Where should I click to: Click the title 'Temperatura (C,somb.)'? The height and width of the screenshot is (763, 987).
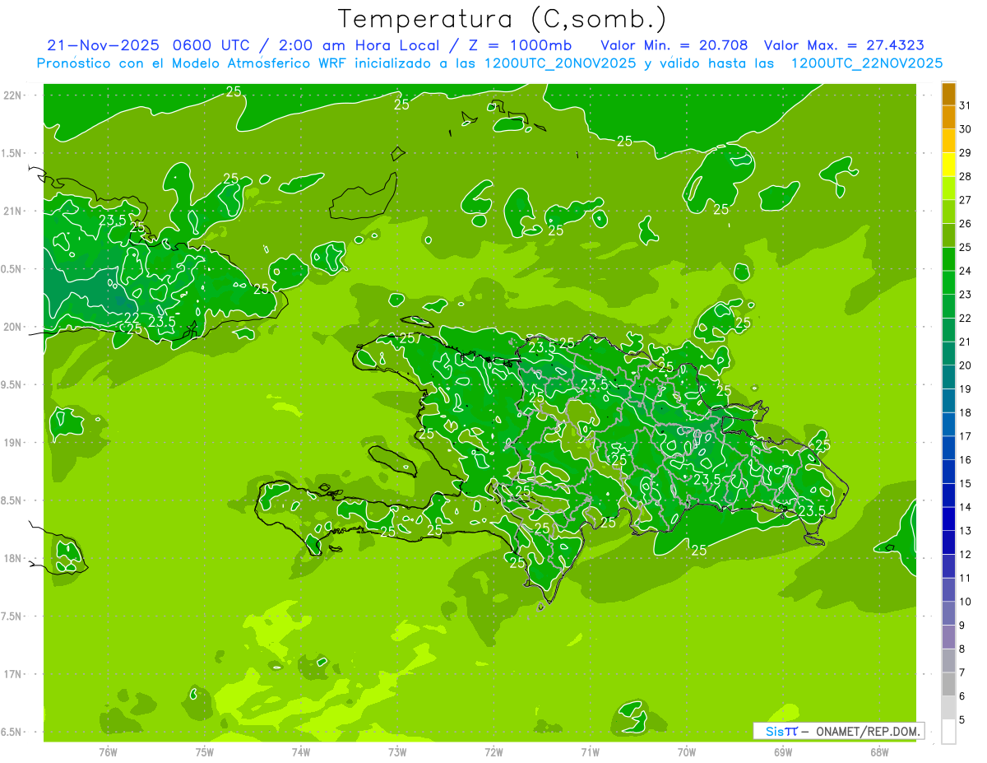click(502, 19)
